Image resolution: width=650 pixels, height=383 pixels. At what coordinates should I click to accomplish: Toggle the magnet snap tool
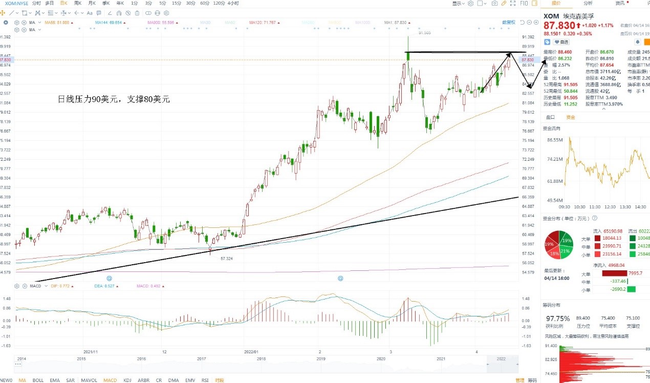pos(119,13)
